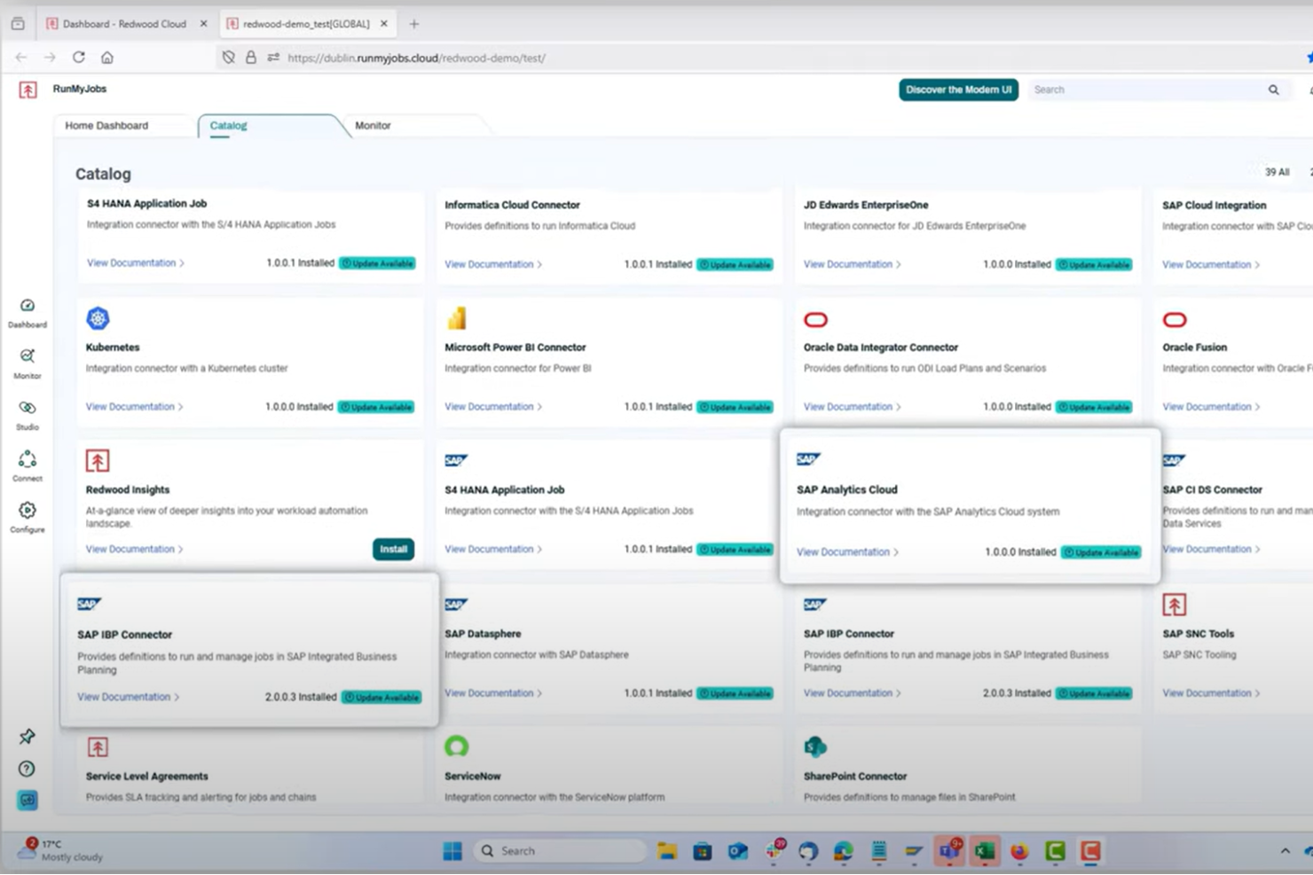
Task: Click the Oracle Data Integrator Connector logo
Action: coord(815,319)
